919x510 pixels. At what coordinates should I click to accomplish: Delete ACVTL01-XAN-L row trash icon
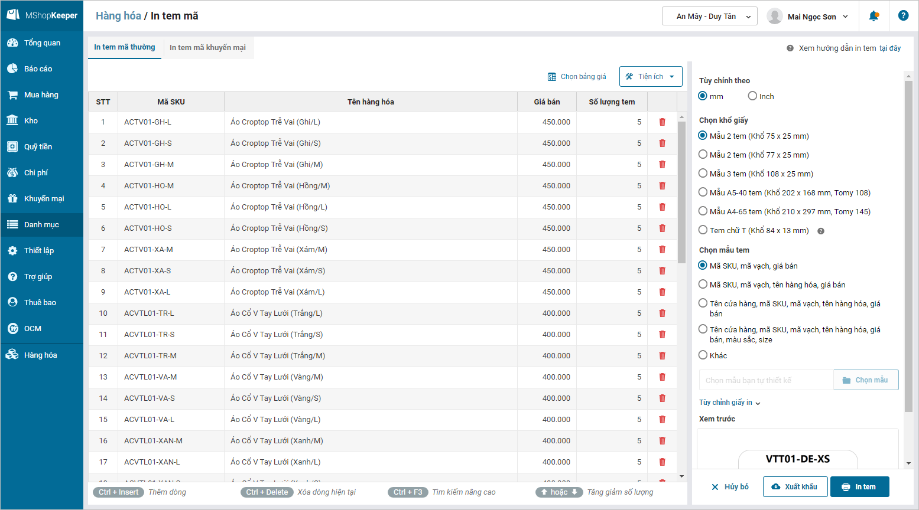662,462
